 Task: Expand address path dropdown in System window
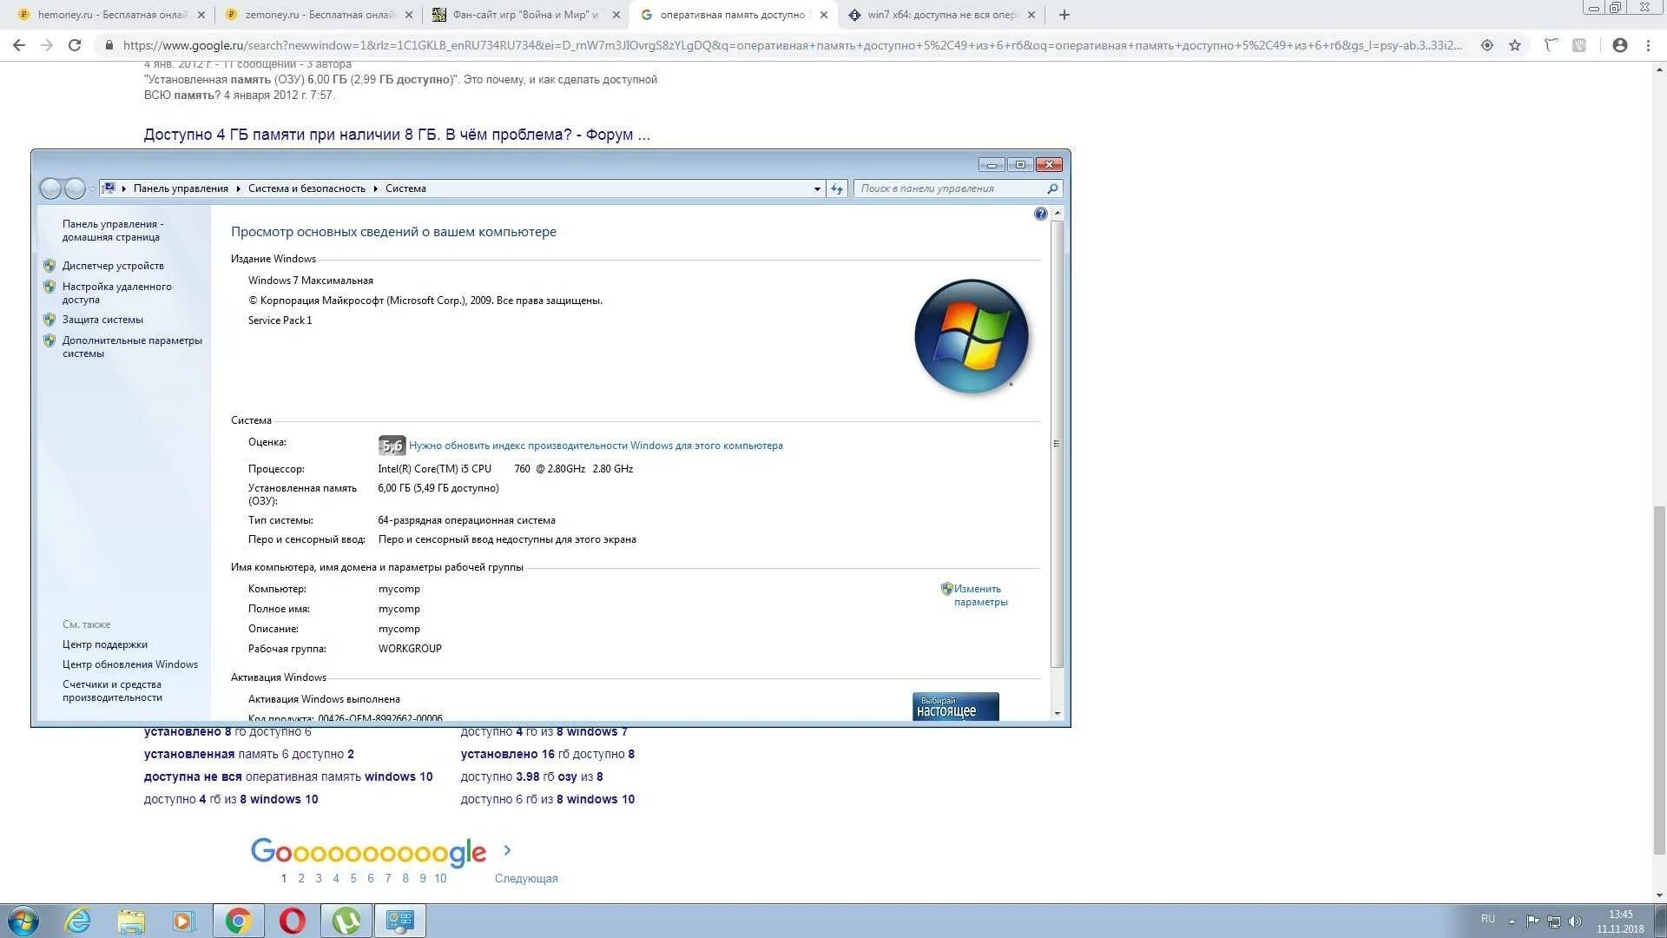[817, 188]
